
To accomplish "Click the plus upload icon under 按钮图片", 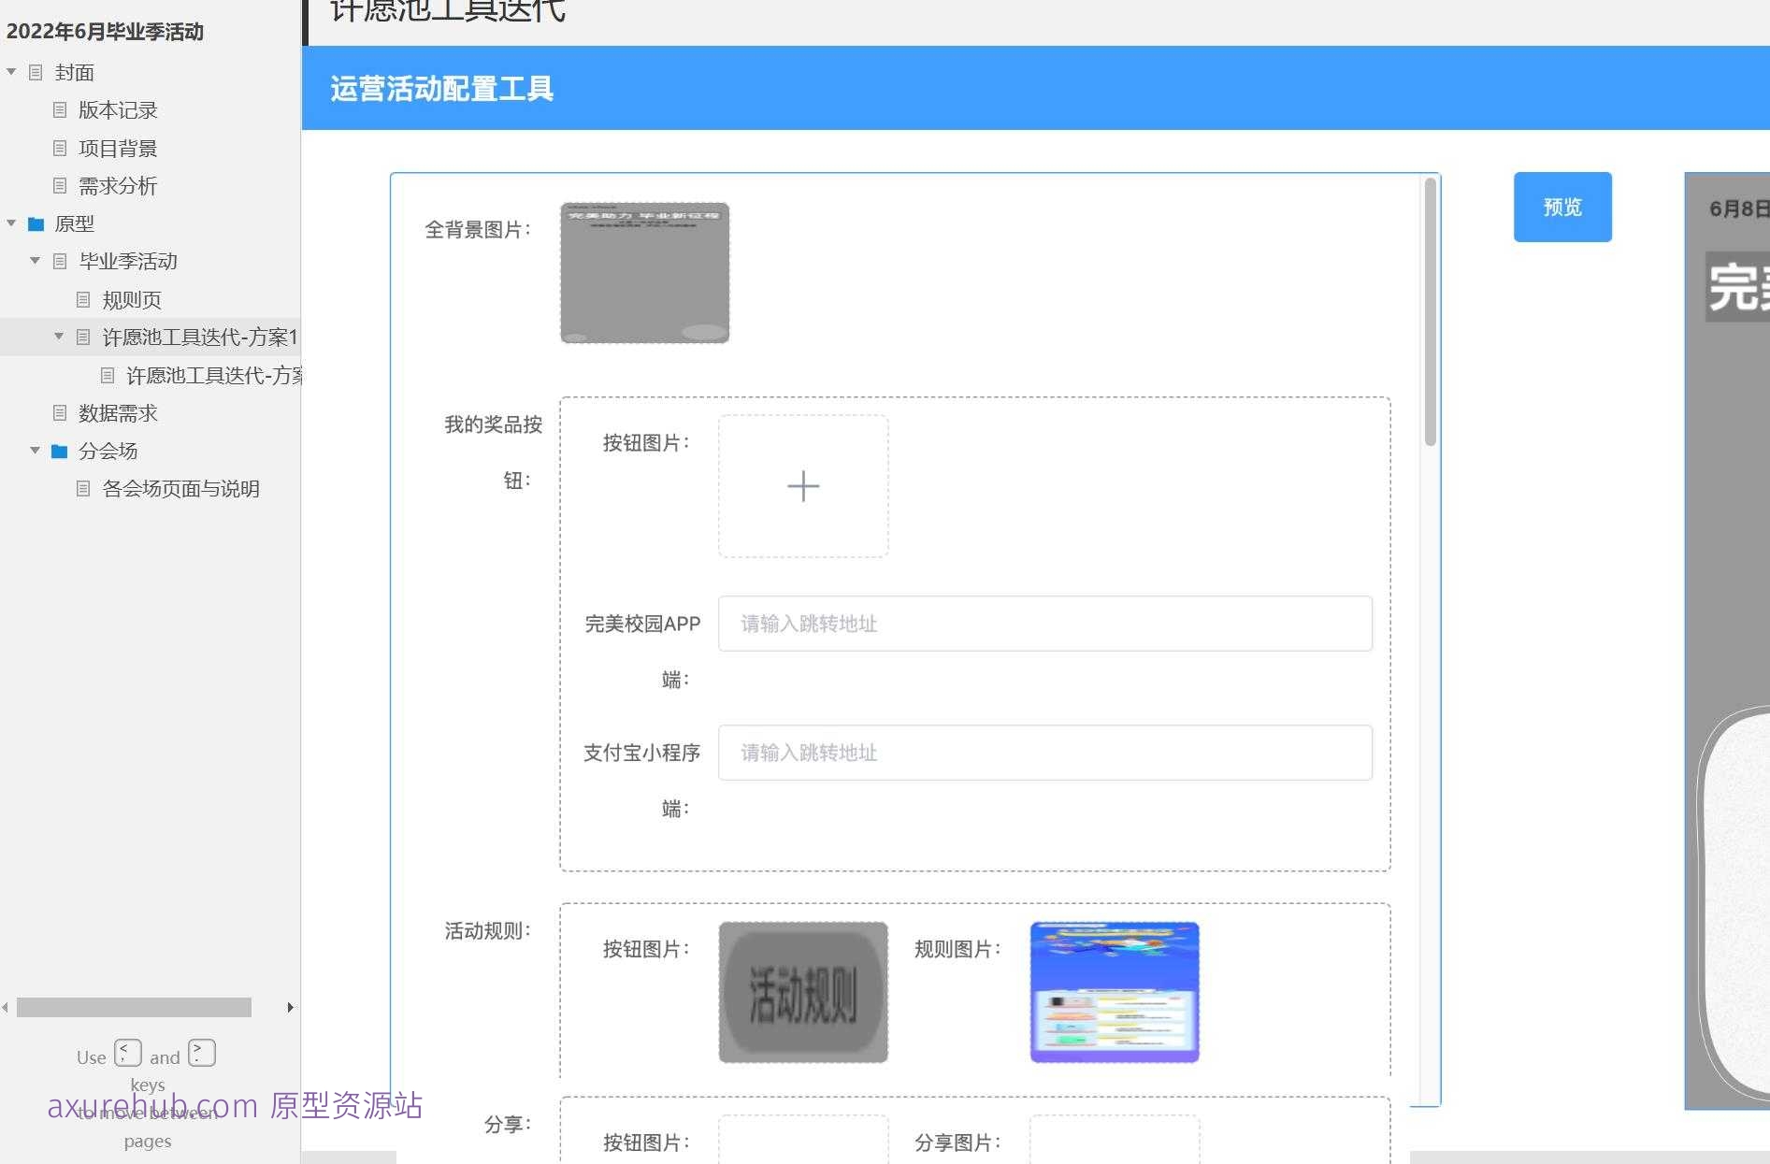I will point(803,486).
